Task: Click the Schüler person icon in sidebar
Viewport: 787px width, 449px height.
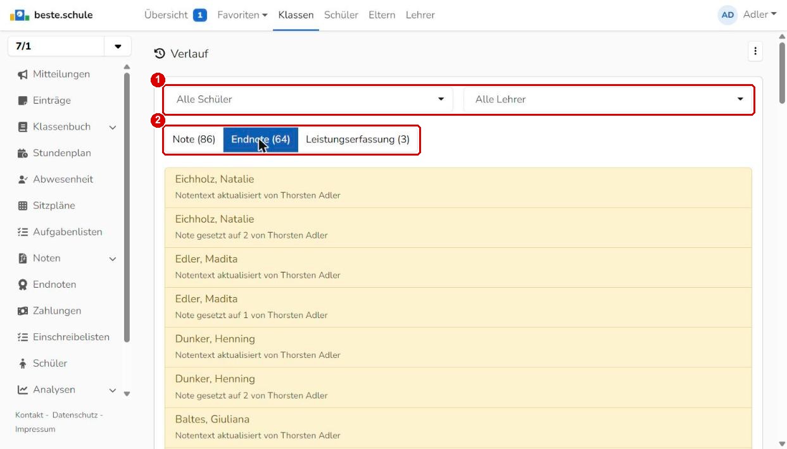Action: coord(23,364)
